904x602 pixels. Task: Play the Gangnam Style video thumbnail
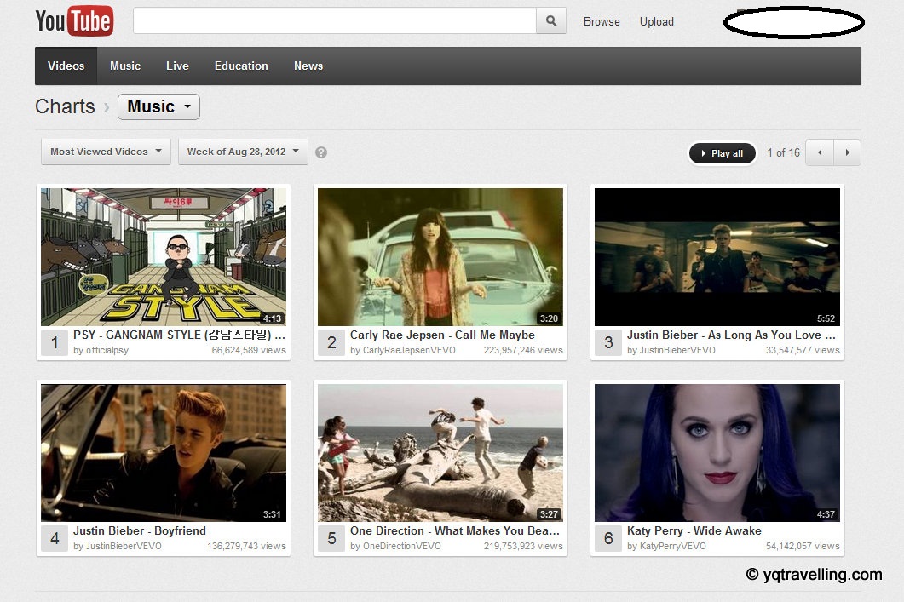pos(163,256)
